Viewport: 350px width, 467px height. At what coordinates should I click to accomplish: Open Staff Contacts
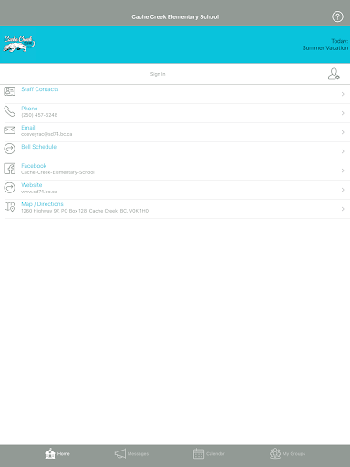(40, 89)
